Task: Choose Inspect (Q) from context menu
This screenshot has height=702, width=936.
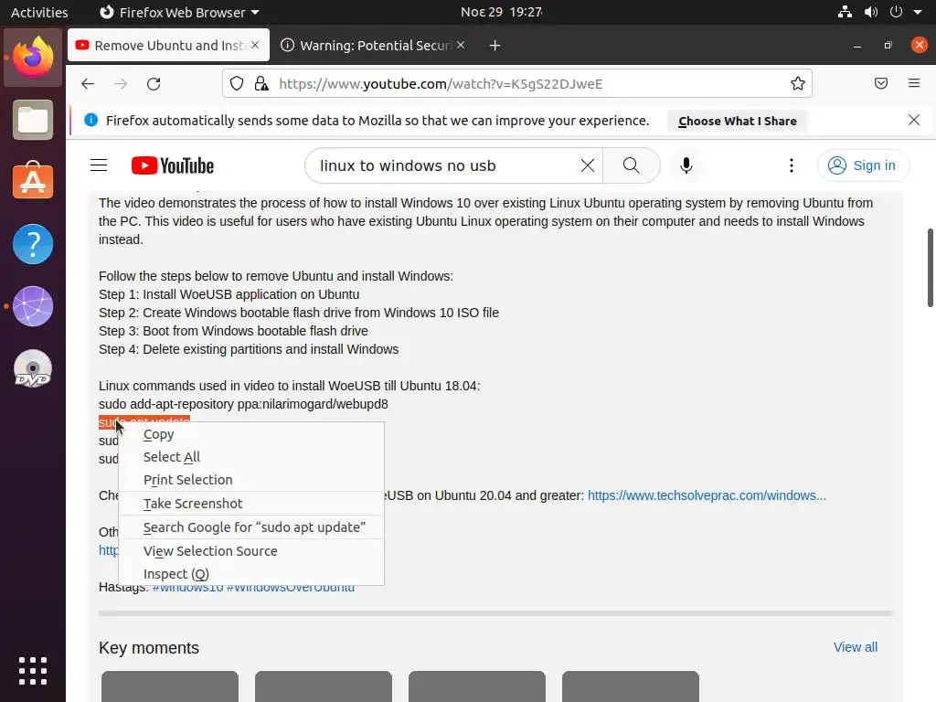Action: pos(251,574)
